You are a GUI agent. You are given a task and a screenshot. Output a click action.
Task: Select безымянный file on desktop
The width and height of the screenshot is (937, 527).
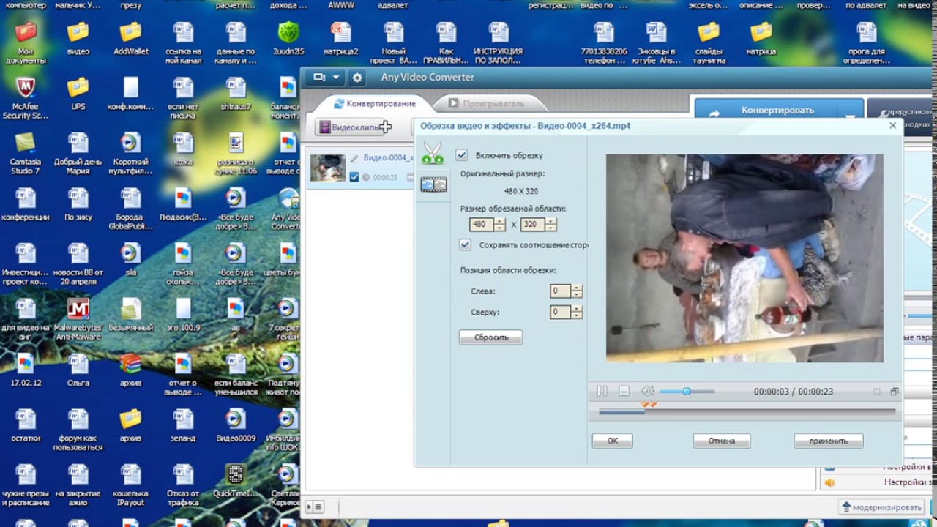(x=130, y=315)
